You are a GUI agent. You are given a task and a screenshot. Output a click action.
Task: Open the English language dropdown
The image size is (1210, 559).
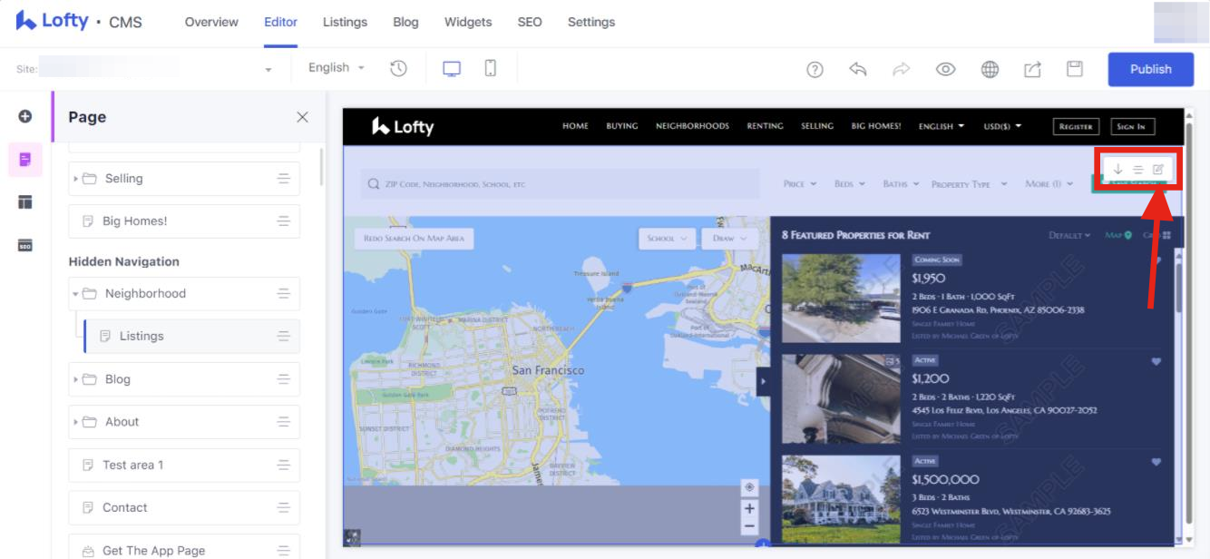point(336,68)
